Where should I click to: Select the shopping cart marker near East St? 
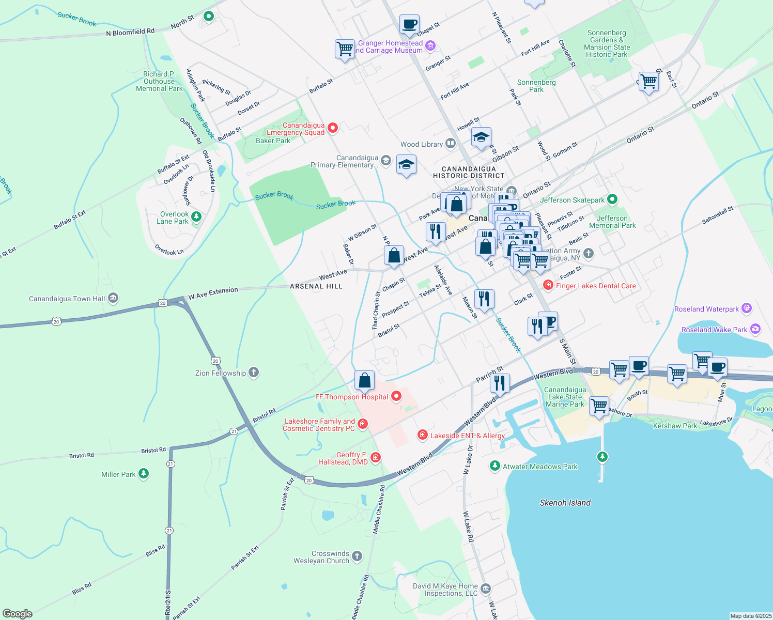[648, 82]
